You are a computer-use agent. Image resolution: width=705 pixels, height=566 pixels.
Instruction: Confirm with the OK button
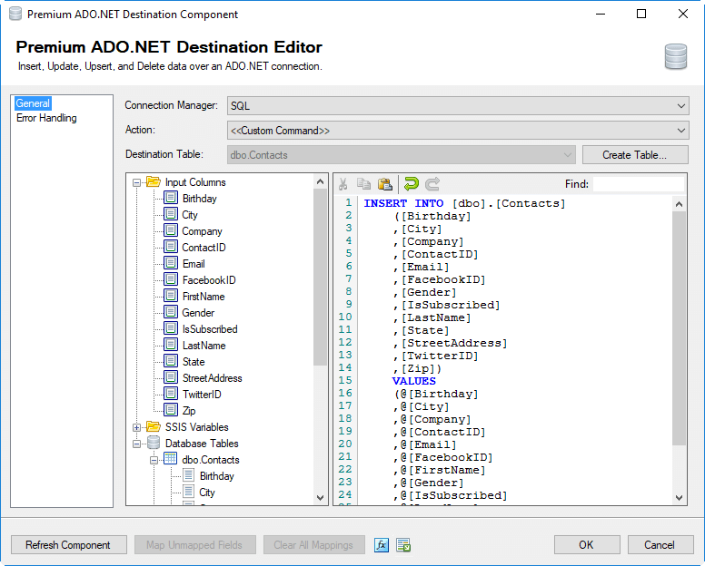point(587,545)
